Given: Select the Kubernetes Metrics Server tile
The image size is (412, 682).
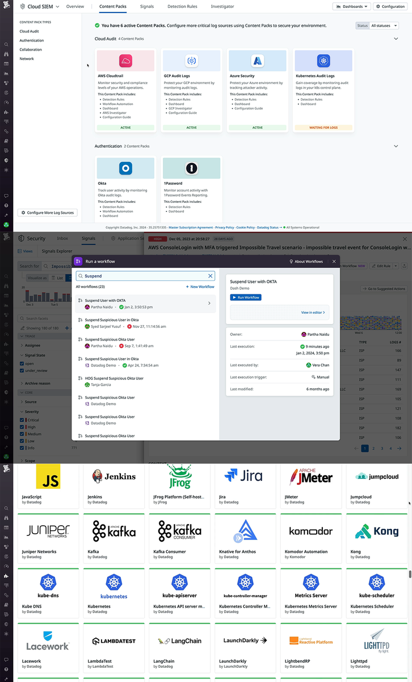Looking at the screenshot, I should click(311, 593).
